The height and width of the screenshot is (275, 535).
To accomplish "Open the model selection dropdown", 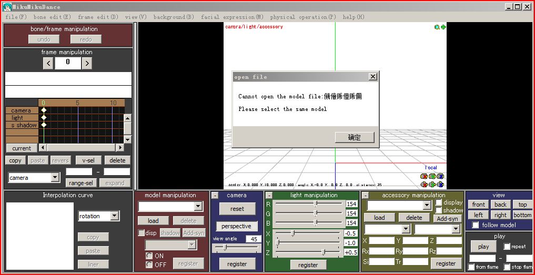I will tap(198, 207).
